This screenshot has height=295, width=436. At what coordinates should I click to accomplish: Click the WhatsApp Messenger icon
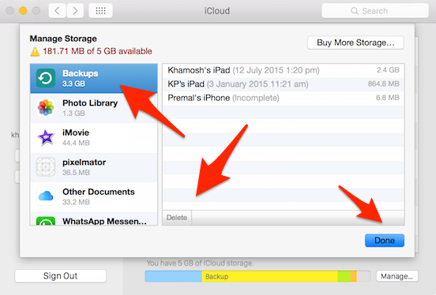(46, 221)
